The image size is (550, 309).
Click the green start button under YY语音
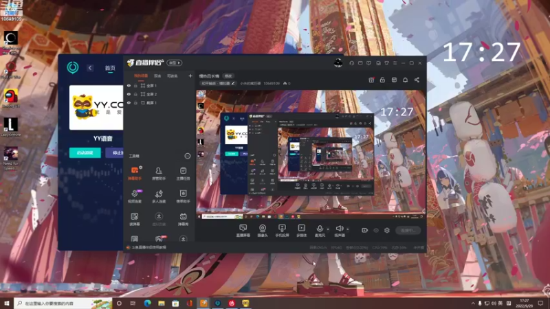85,152
